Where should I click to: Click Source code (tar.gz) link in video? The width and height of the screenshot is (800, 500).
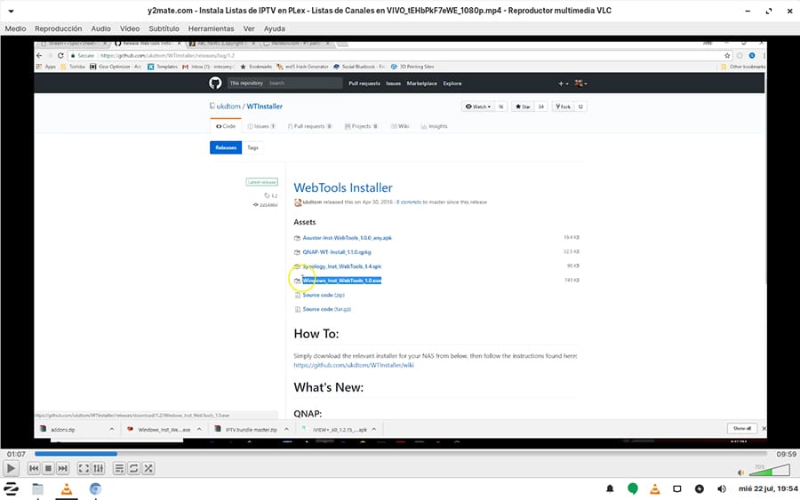[326, 309]
